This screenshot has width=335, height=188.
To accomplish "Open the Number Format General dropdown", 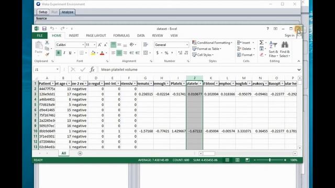I will click(x=187, y=45).
